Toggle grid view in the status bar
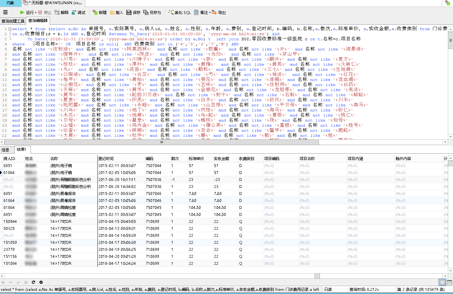Screen dimensions: 453x294 point(442,282)
